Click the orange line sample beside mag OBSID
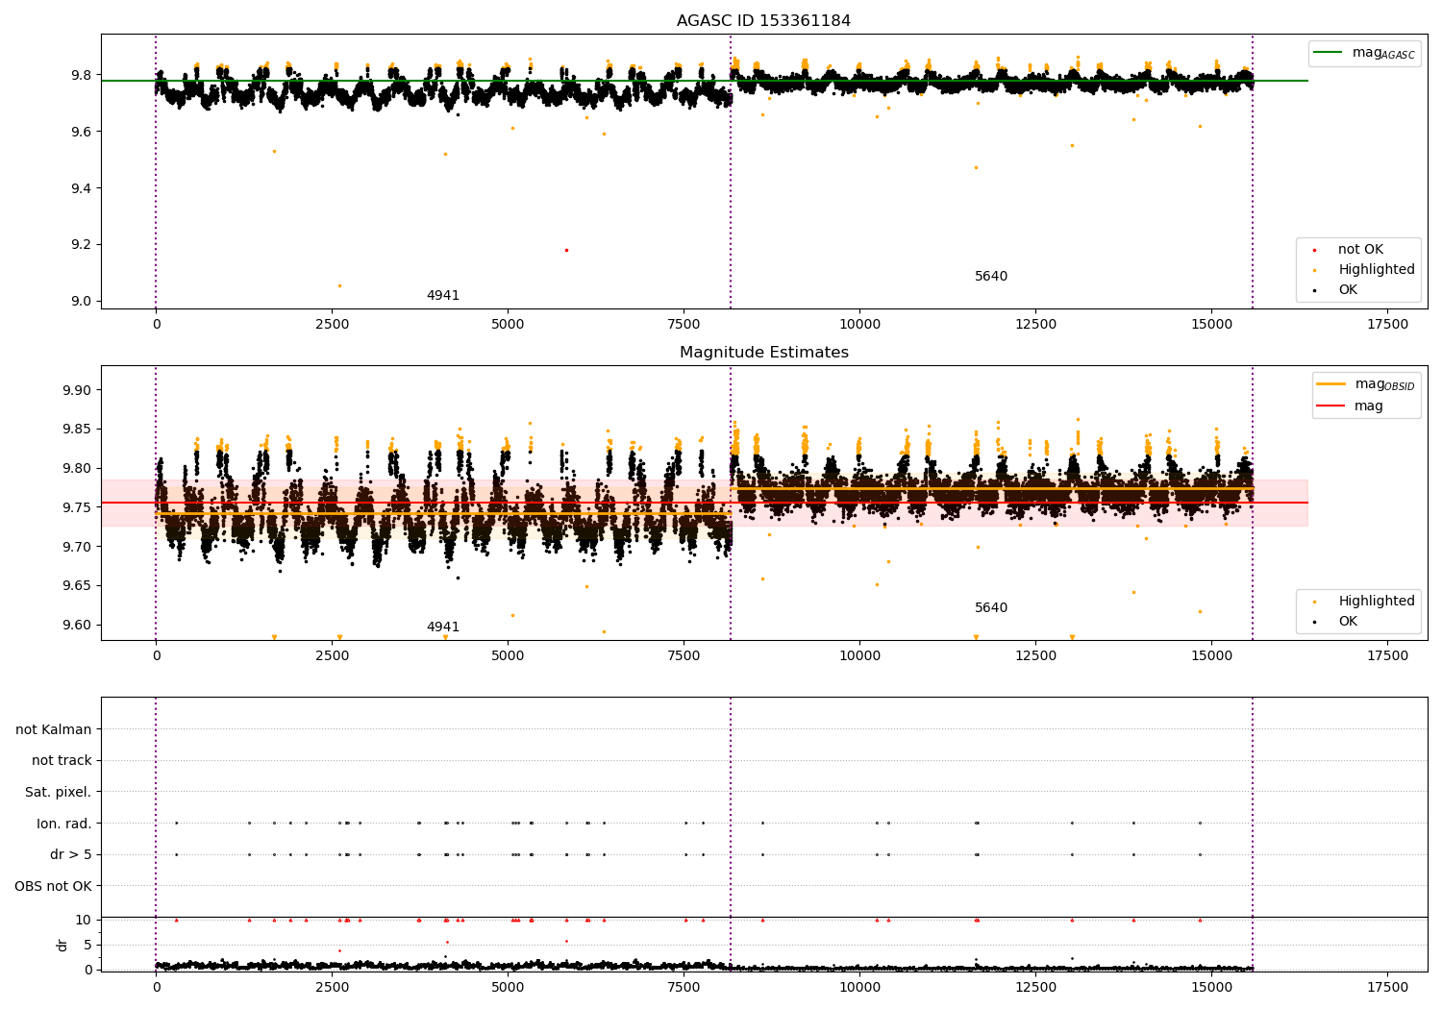This screenshot has width=1442, height=1009. pyautogui.click(x=1331, y=384)
